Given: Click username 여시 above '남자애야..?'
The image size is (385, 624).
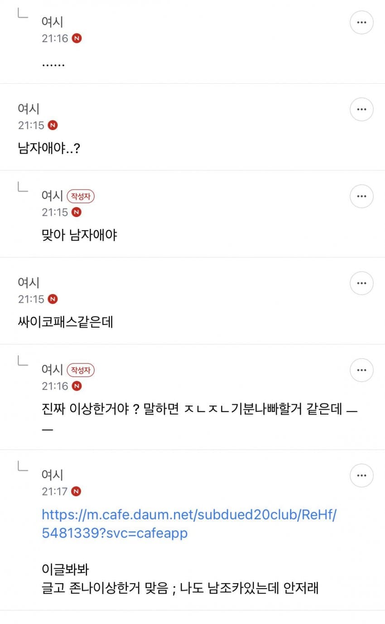Looking at the screenshot, I should (x=29, y=109).
